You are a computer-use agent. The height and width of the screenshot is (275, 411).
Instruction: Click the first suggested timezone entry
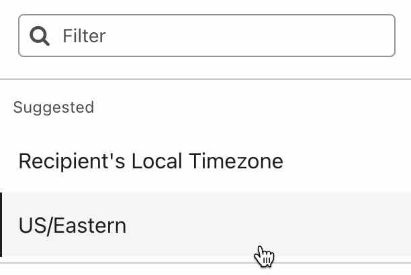pos(151,162)
